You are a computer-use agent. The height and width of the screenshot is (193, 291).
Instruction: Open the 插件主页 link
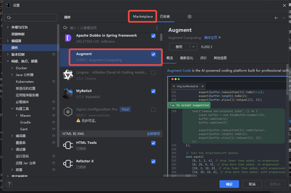212,38
